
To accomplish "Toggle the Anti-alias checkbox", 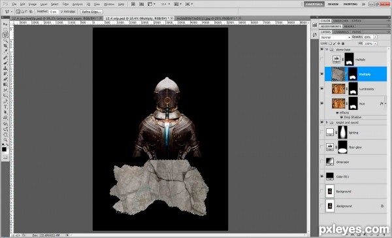I will point(62,12).
